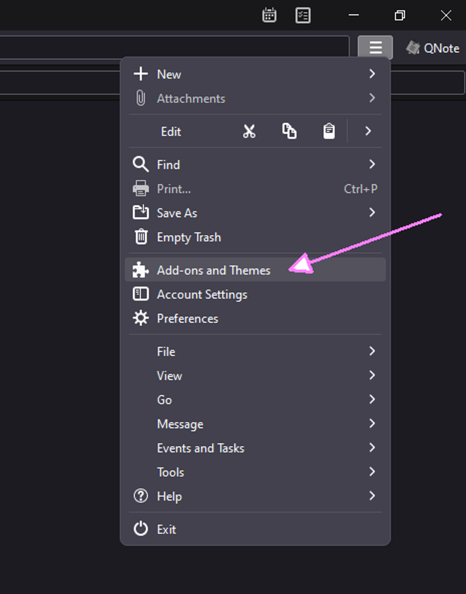Open Add-ons and Themes
Screen dimensions: 466x594
click(x=213, y=270)
